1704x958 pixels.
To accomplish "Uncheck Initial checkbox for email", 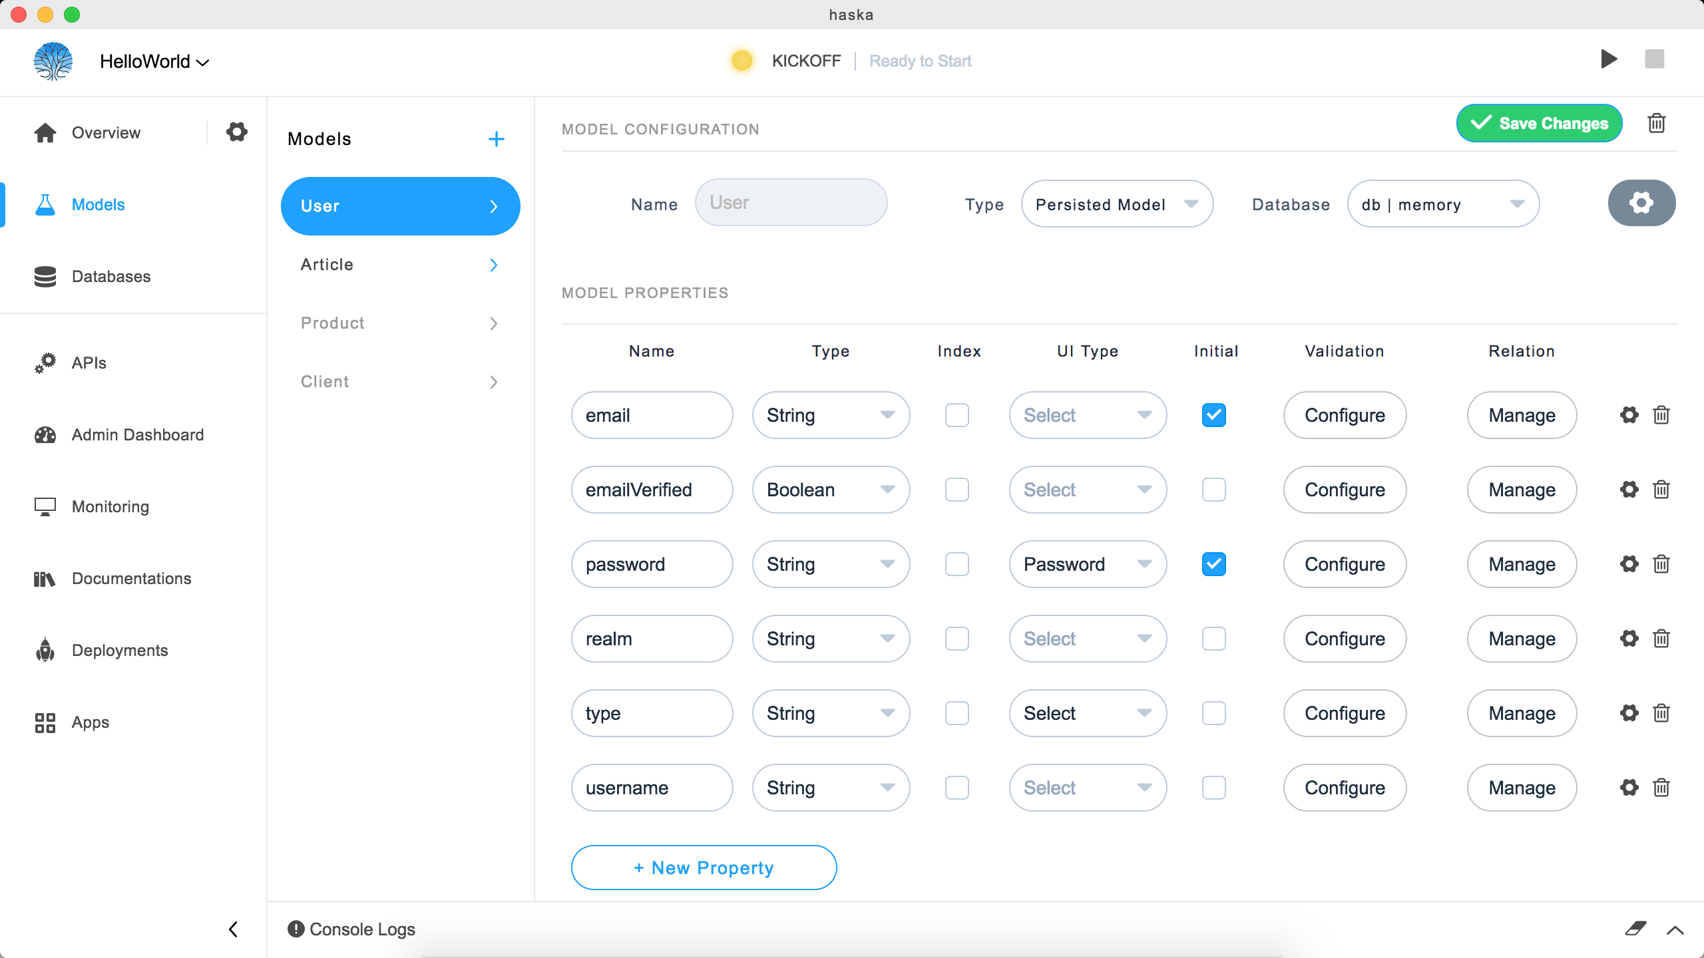I will point(1213,415).
